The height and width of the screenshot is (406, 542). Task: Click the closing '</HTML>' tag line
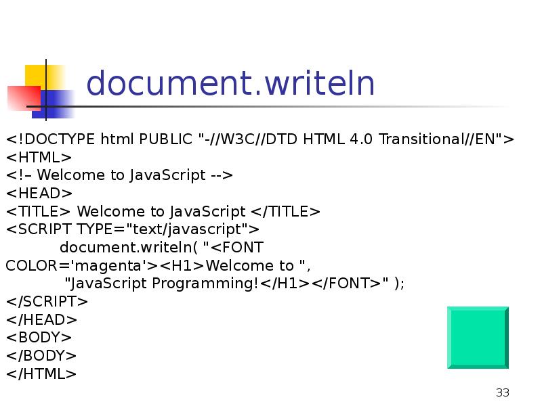coord(41,374)
